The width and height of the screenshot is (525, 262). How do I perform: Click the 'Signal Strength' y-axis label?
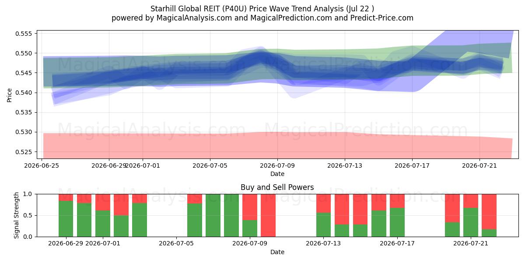tap(17, 215)
